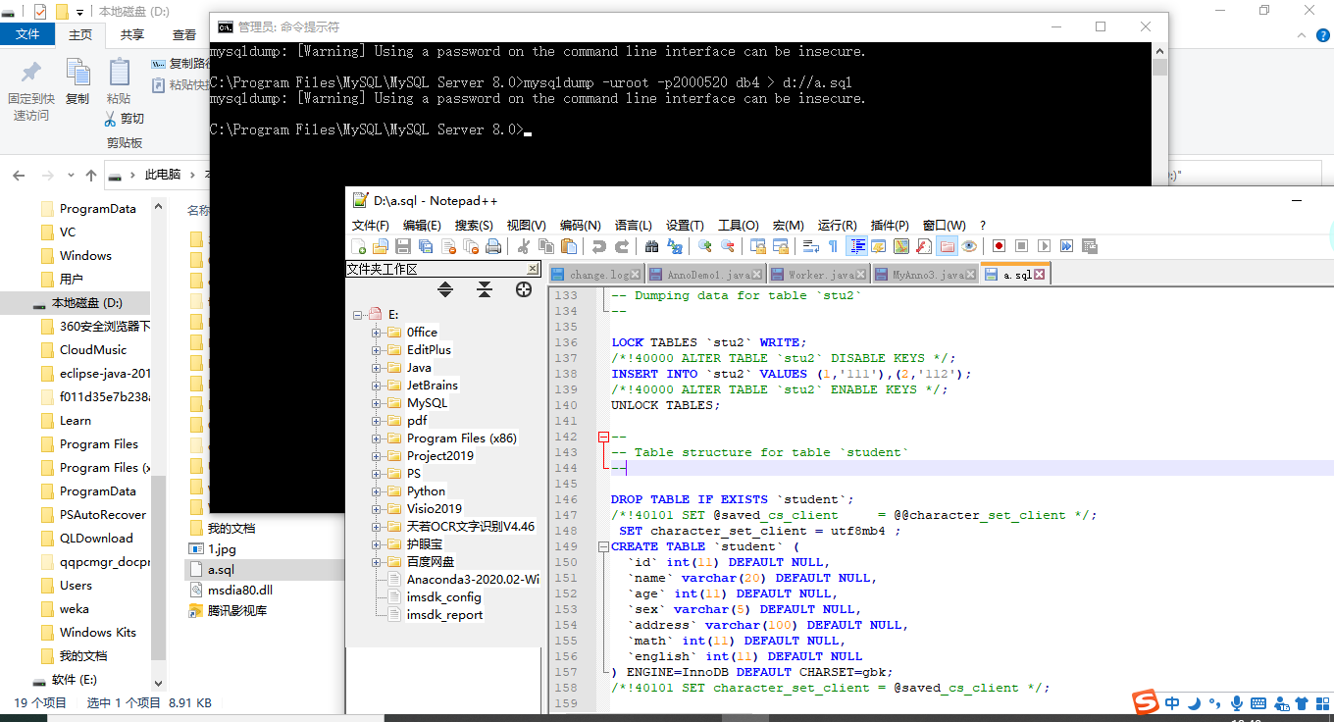Collapse the fold marker at line 142

click(603, 437)
